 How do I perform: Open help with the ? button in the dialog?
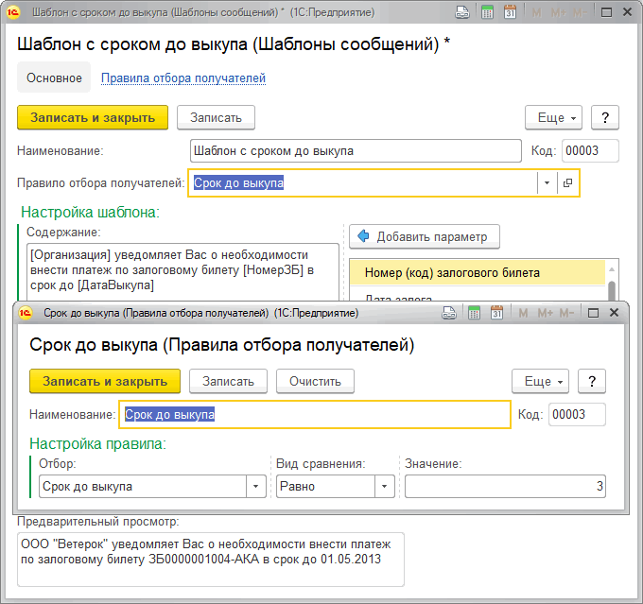click(592, 381)
